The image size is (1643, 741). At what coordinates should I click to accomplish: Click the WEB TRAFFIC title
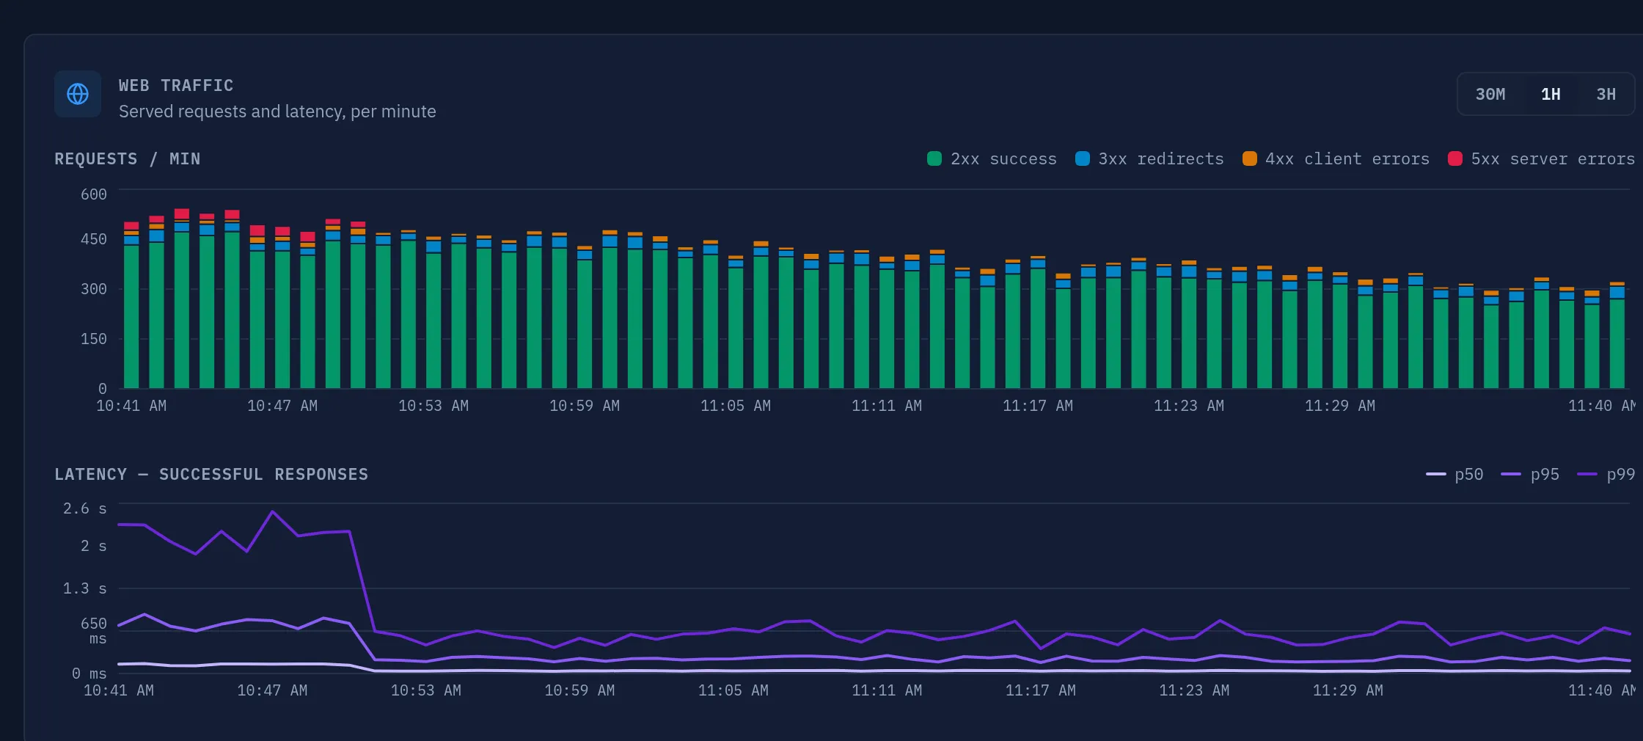click(x=176, y=86)
